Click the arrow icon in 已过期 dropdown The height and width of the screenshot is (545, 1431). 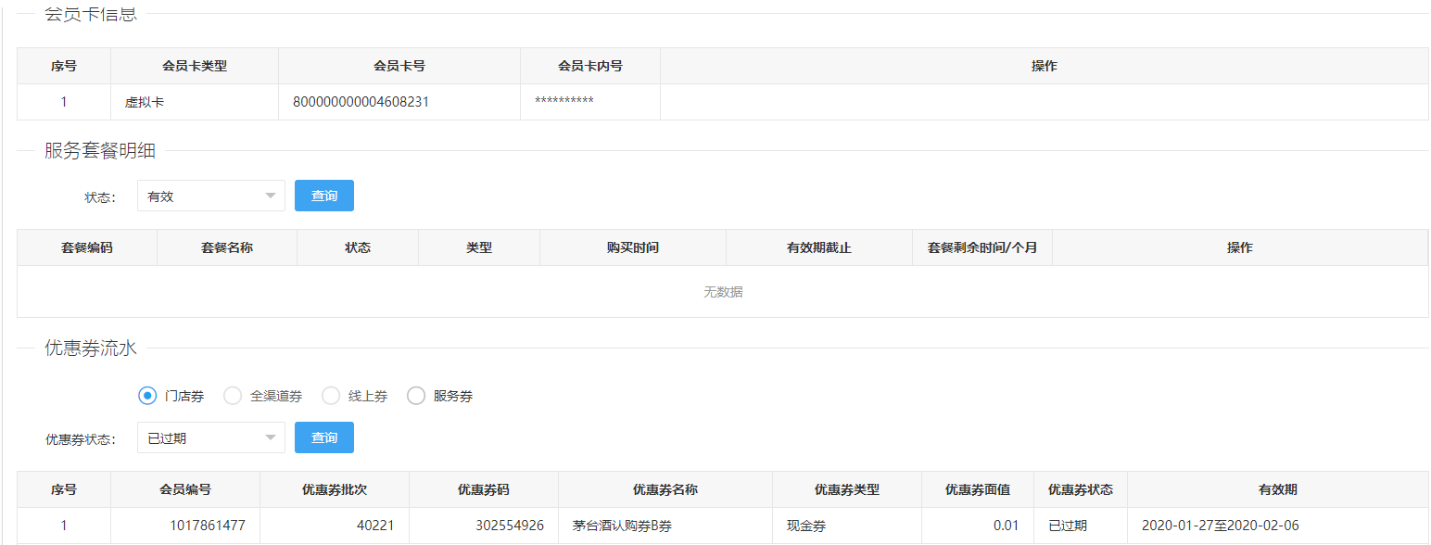click(270, 437)
